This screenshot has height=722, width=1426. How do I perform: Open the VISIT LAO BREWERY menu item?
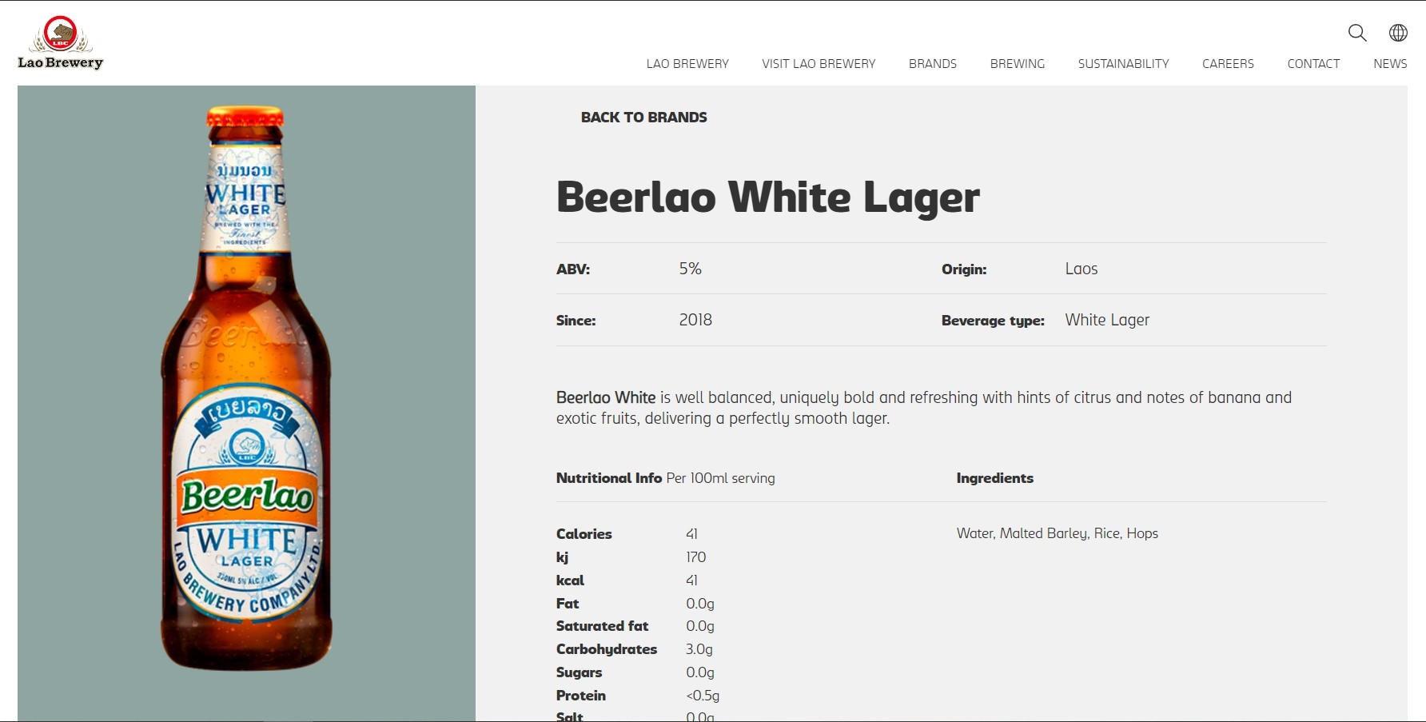(x=819, y=64)
